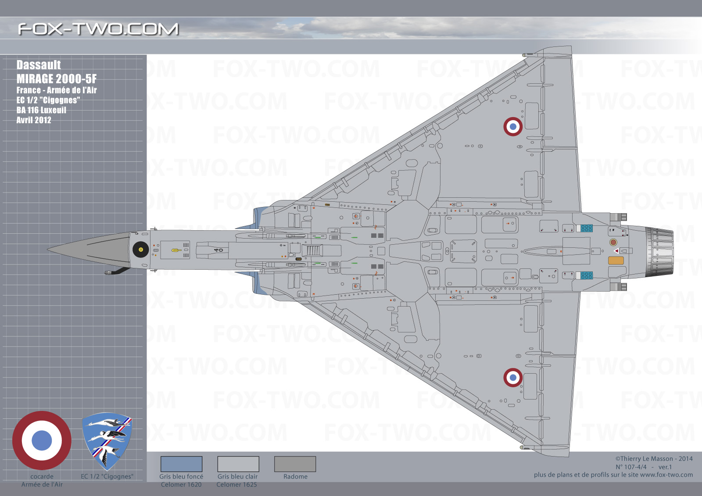Click the yellow marking on the cockpit canopy
The image size is (702, 496).
click(x=176, y=250)
